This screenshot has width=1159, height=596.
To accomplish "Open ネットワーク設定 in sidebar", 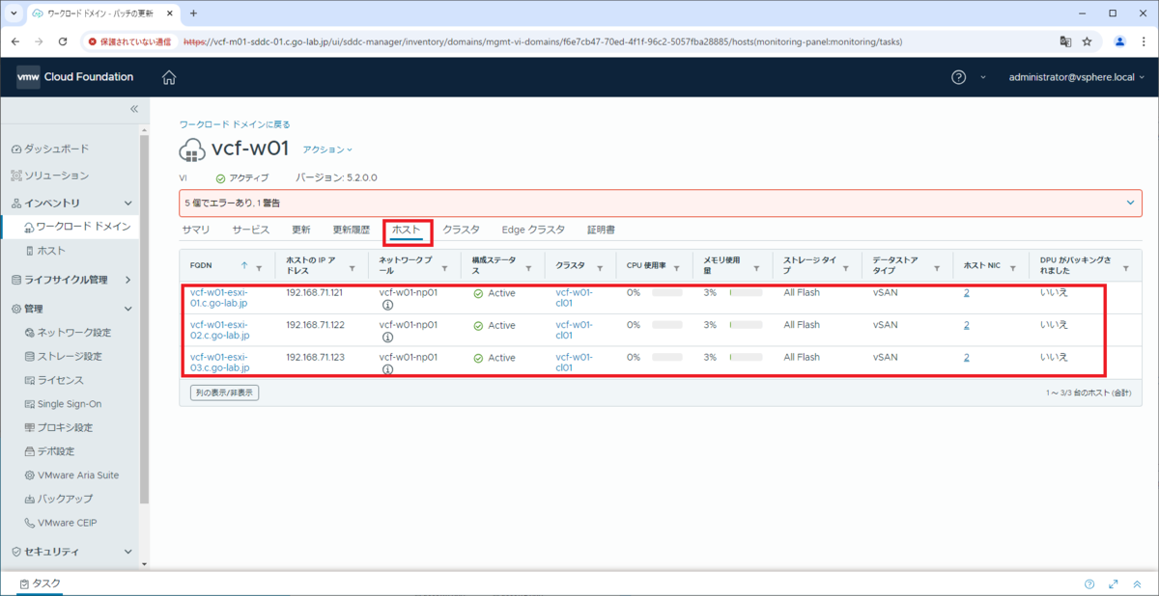I will [68, 333].
